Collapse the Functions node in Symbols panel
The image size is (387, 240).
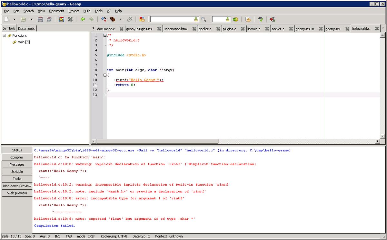(x=4, y=35)
